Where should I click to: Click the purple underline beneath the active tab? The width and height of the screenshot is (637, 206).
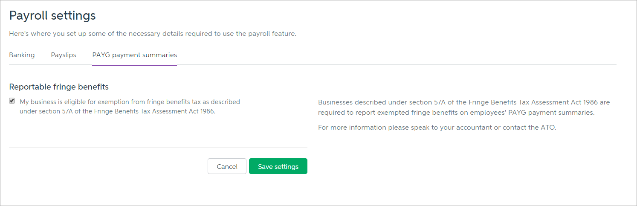[134, 65]
